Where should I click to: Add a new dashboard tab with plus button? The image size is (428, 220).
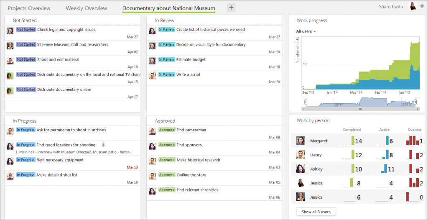click(231, 7)
